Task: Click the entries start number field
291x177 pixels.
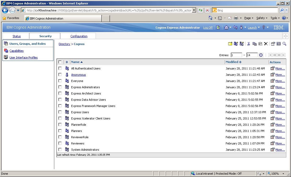Action: click(237, 55)
